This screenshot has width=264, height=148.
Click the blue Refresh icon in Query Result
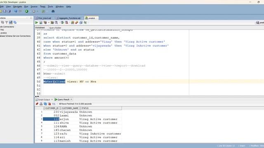(x=45, y=104)
